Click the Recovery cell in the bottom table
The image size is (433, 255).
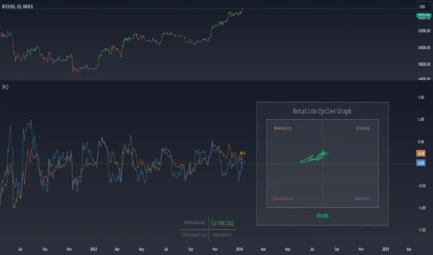pyautogui.click(x=222, y=235)
